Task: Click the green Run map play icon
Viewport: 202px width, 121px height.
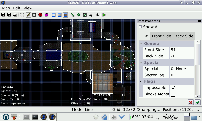Action: 104,15
